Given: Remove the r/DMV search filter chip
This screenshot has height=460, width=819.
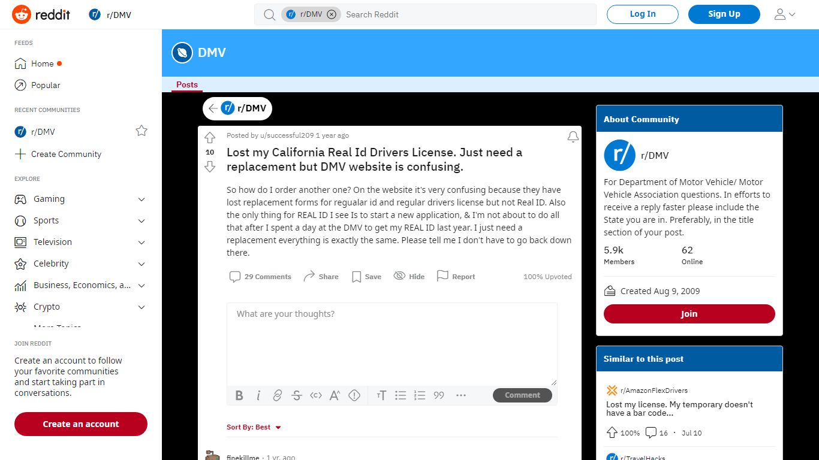Looking at the screenshot, I should coord(332,14).
